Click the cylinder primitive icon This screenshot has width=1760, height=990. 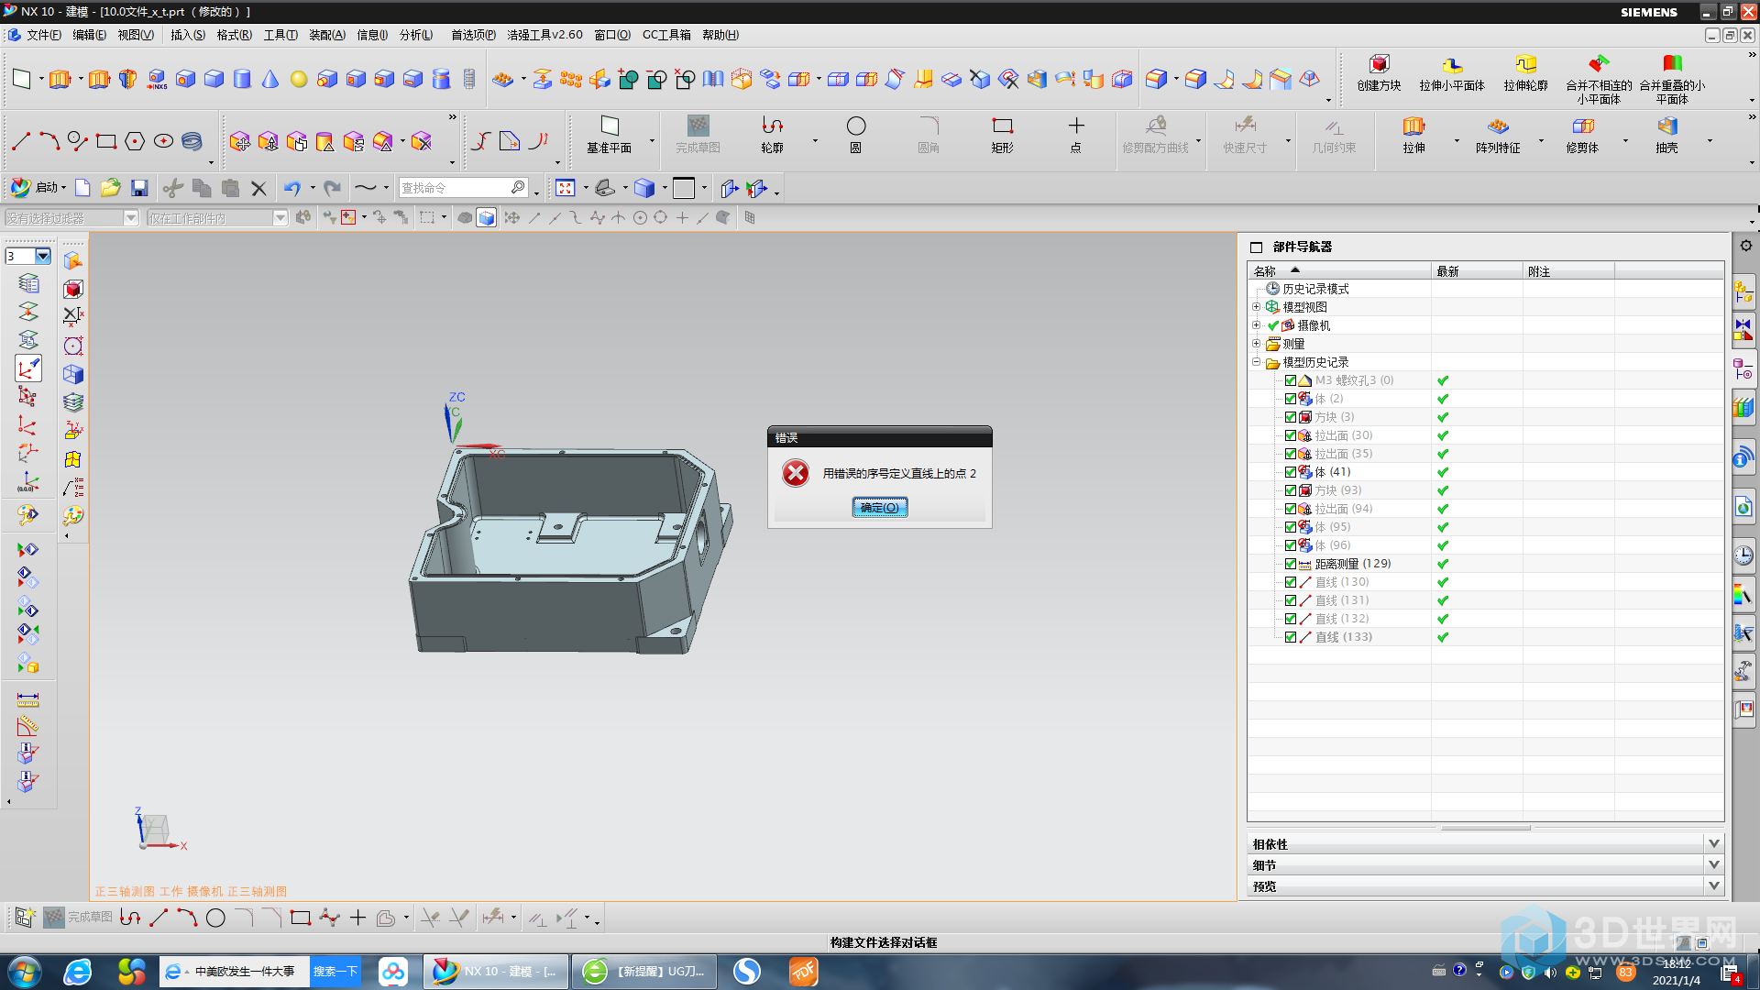coord(242,79)
